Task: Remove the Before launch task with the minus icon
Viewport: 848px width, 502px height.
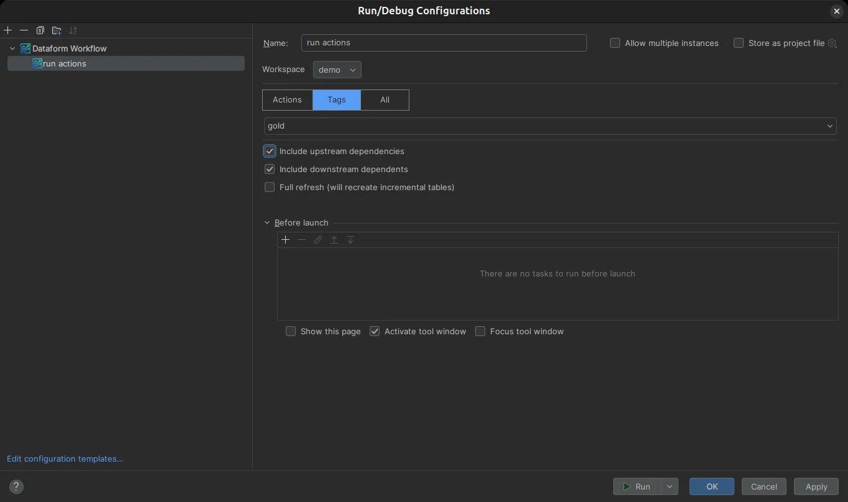Action: tap(302, 240)
